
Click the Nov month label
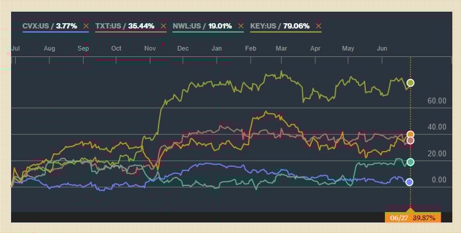[x=150, y=48]
